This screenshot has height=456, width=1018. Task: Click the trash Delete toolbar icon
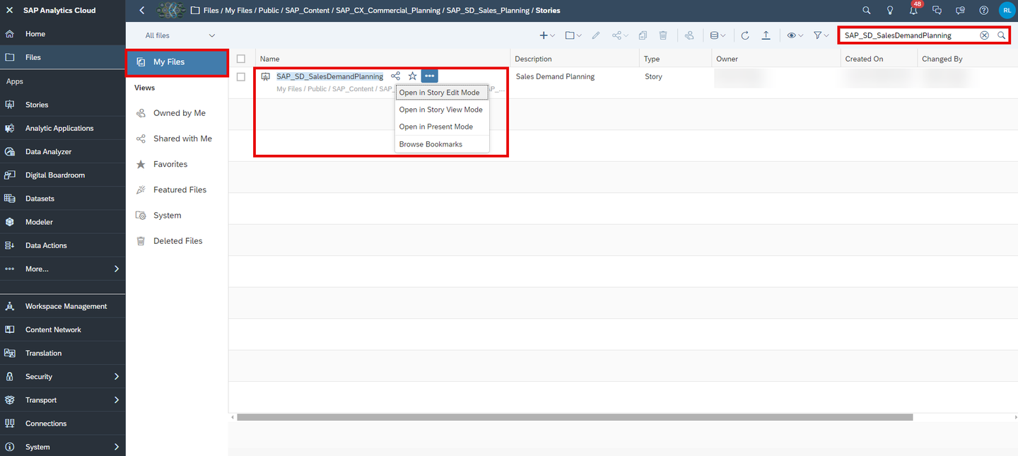[663, 35]
